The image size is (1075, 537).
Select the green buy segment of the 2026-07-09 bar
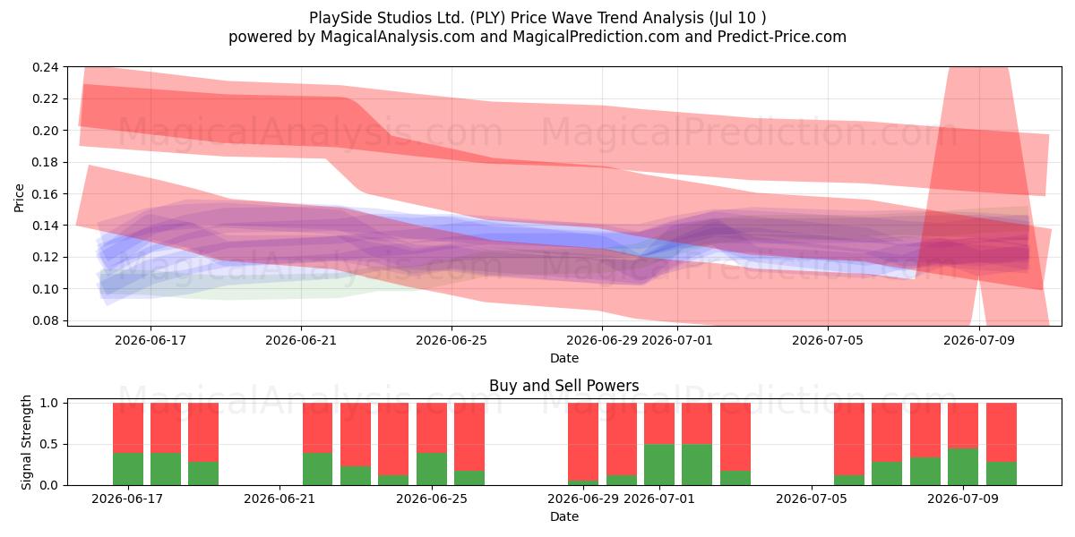click(x=963, y=466)
